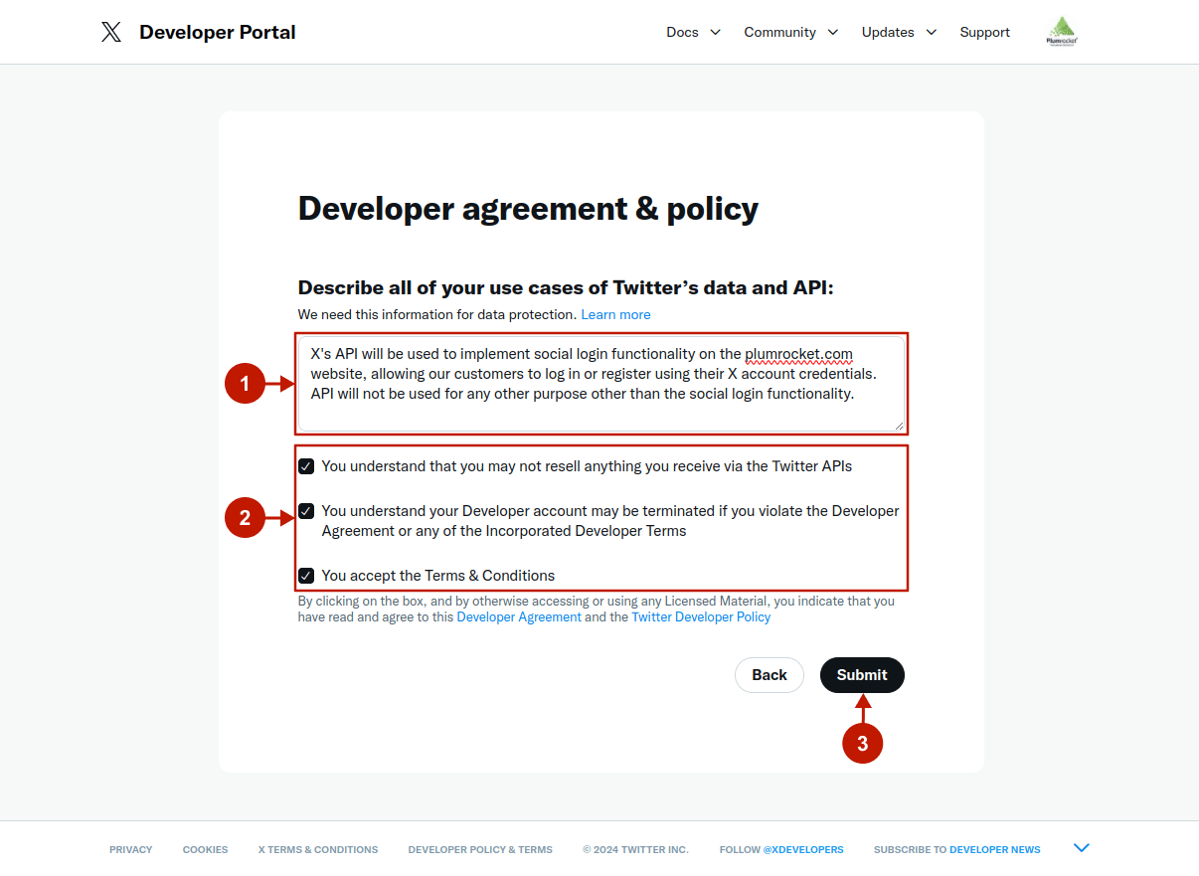The image size is (1199, 876).
Task: Click the 'Describe all of your use cases' heading
Action: tap(566, 288)
